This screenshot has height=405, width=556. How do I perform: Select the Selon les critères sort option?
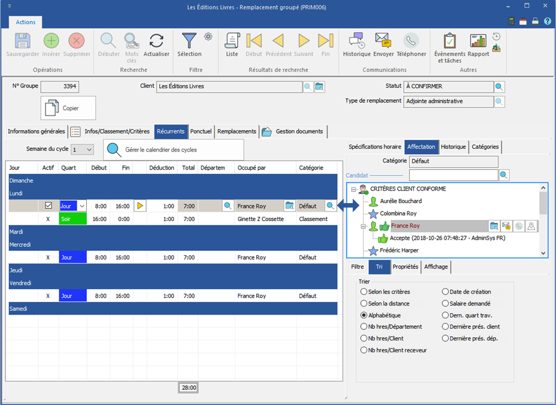[385, 292]
